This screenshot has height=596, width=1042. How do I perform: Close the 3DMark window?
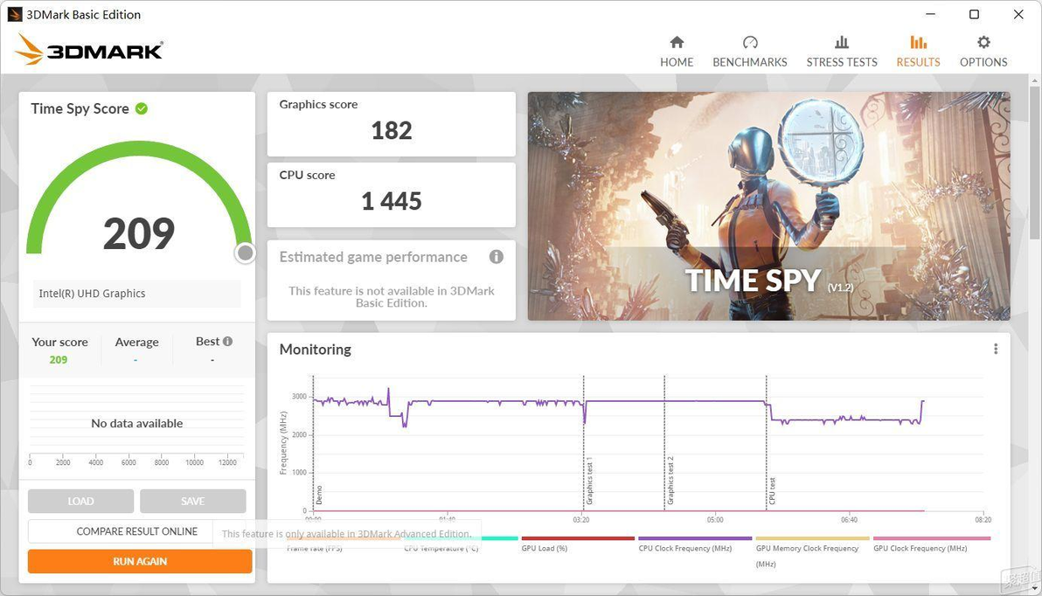click(1018, 14)
